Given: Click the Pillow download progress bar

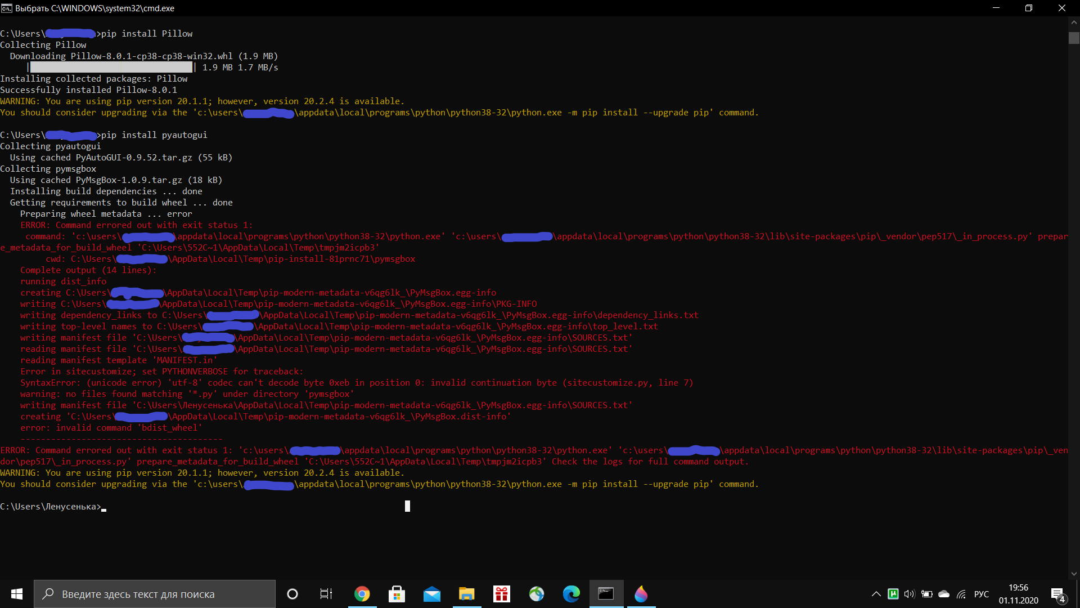Looking at the screenshot, I should pyautogui.click(x=111, y=68).
